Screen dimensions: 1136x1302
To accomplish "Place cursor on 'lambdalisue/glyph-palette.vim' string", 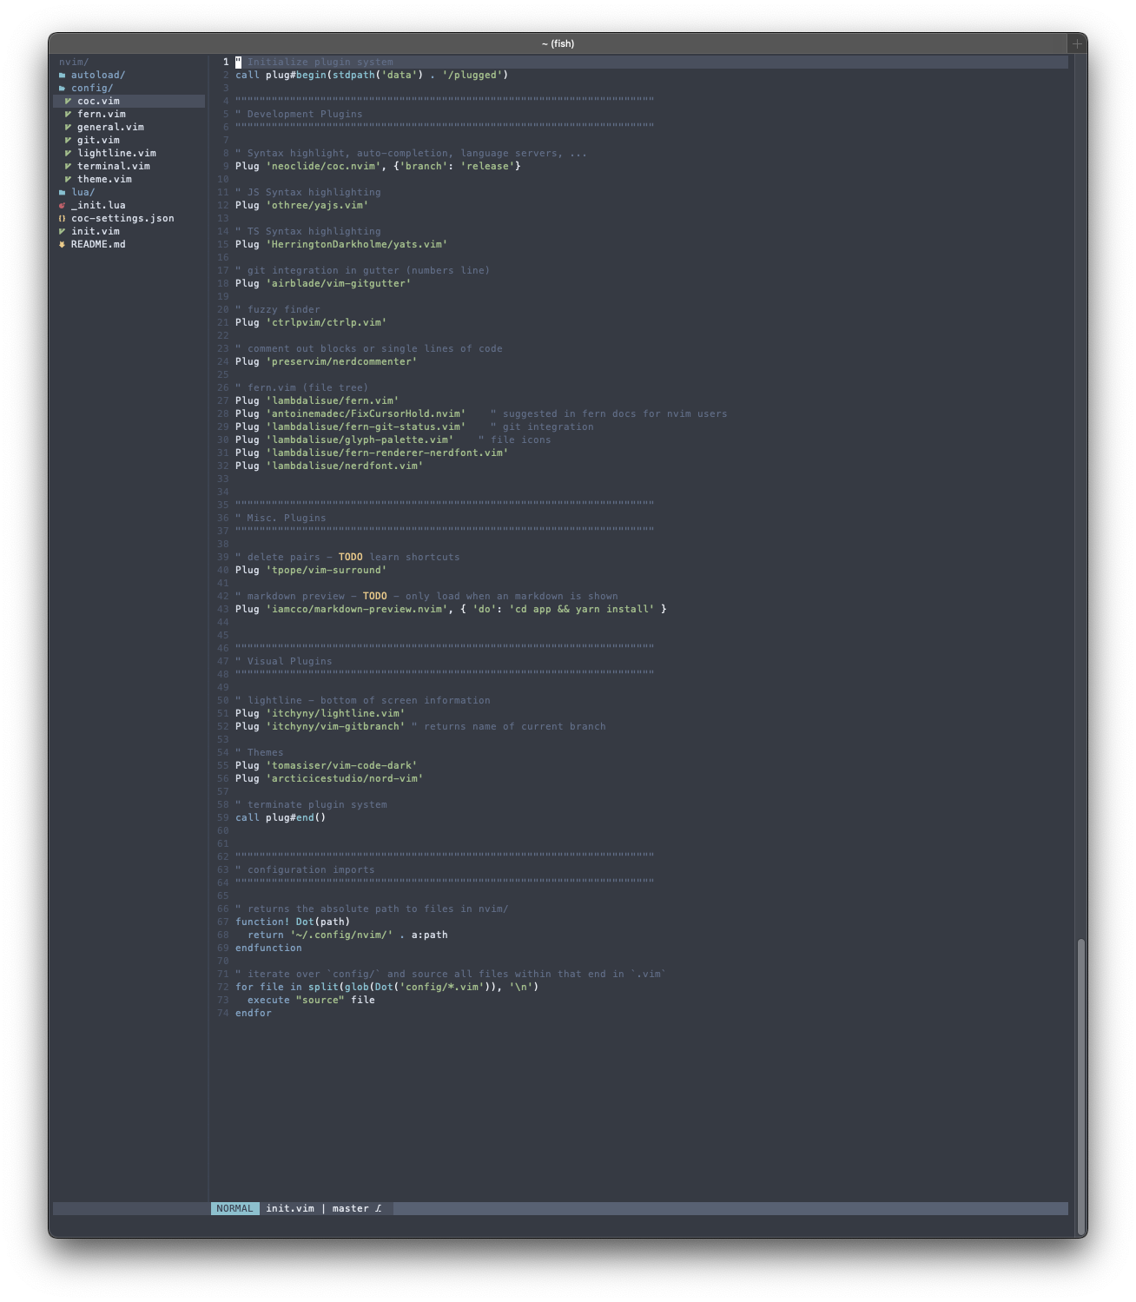I will coord(360,440).
